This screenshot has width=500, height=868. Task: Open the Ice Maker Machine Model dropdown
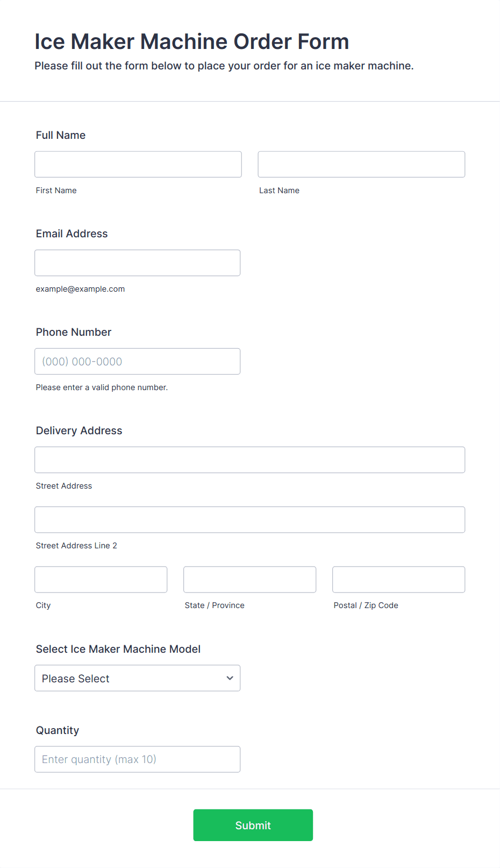click(138, 678)
